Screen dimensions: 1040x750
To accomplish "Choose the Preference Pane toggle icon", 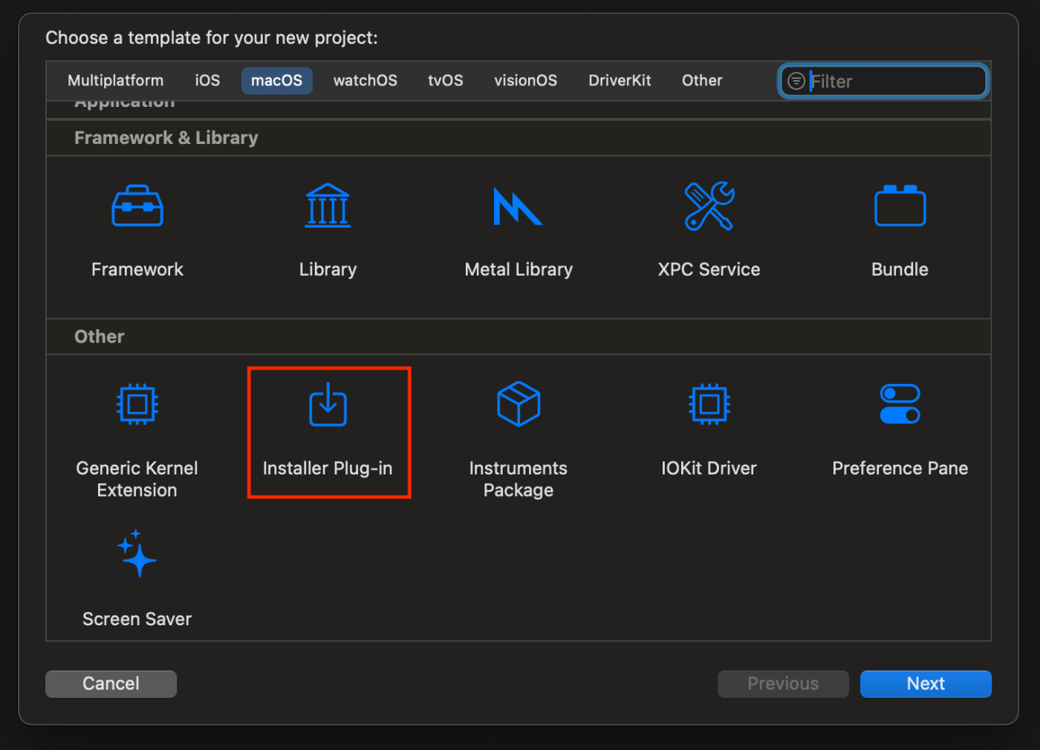I will 900,404.
